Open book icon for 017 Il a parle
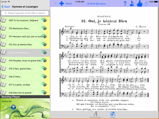This screenshot has width=159, height=119. pyautogui.click(x=3, y=85)
